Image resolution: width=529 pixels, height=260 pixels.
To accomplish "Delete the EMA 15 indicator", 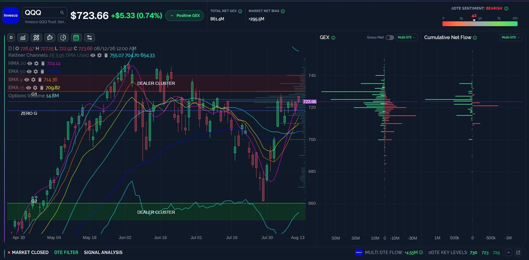I will point(42,88).
